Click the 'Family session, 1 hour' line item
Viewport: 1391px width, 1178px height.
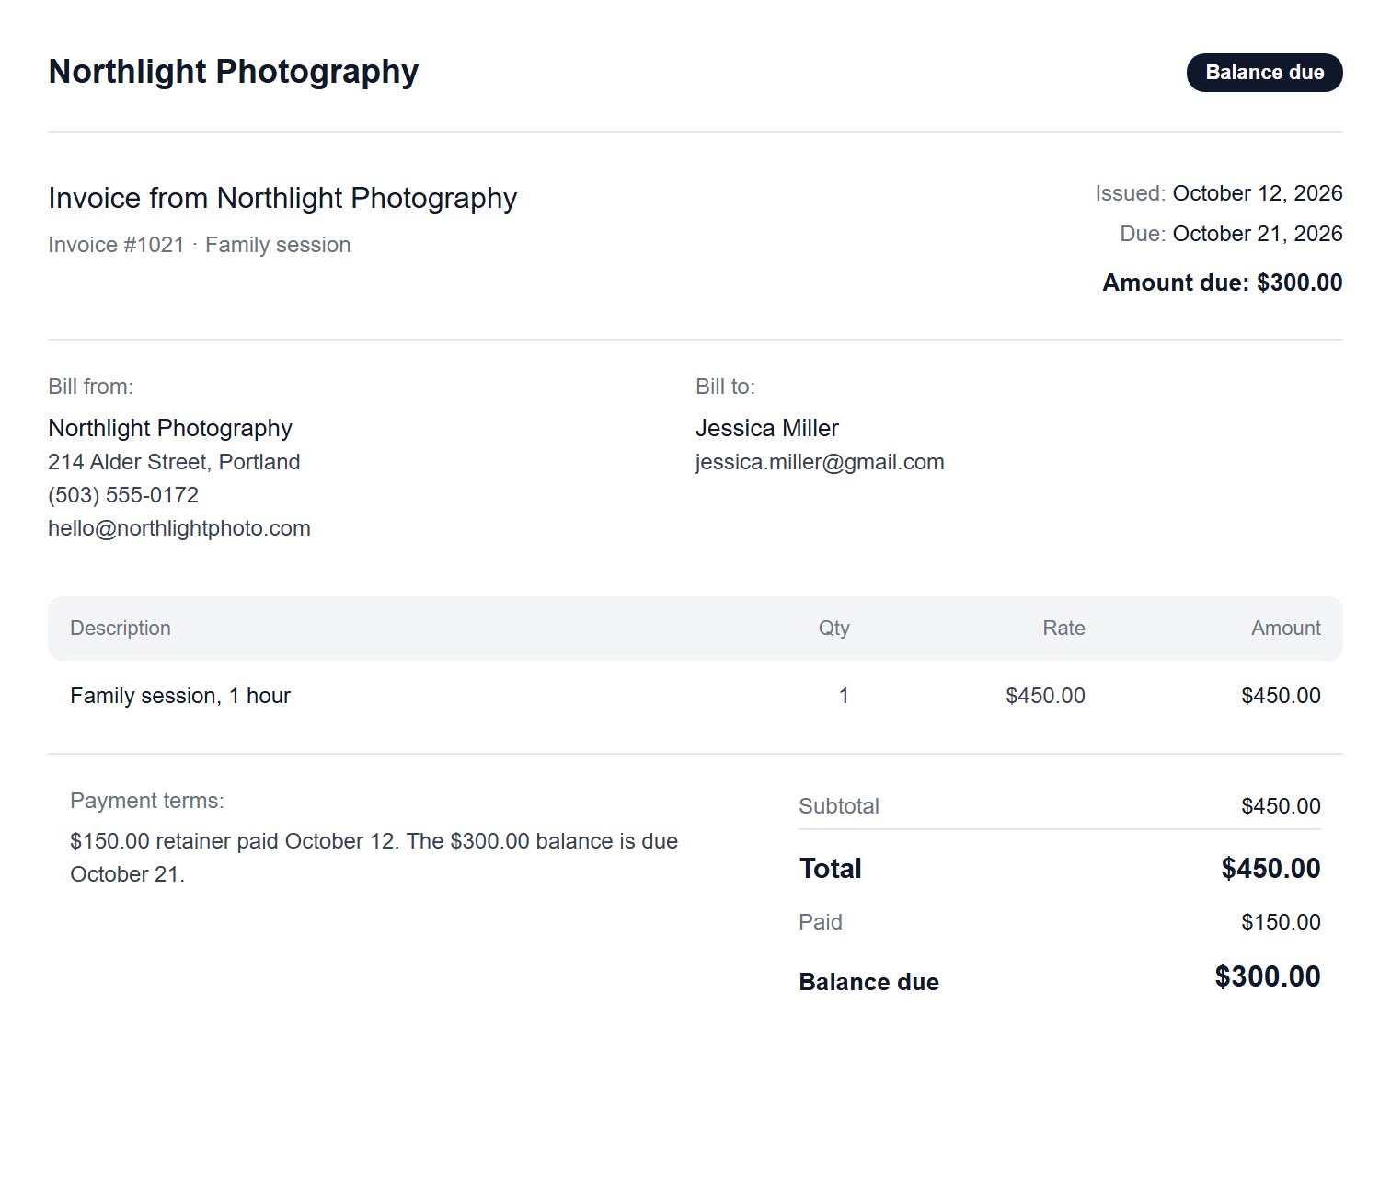click(x=180, y=696)
